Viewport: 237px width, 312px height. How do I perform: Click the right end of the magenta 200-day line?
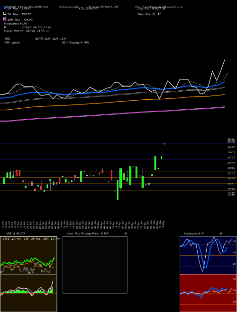[x=225, y=107]
